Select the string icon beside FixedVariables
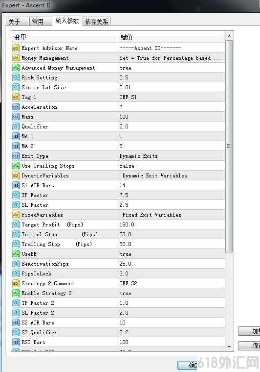The image size is (260, 372). pos(16,215)
